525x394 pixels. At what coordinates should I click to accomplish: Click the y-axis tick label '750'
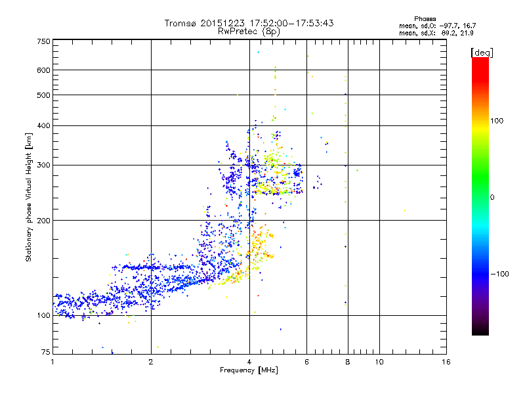coord(43,41)
